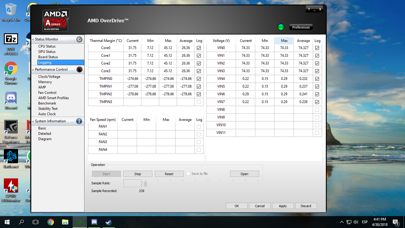Open CPUID HWMonitor desktop shortcut
The image size is (405, 228).
11,190
